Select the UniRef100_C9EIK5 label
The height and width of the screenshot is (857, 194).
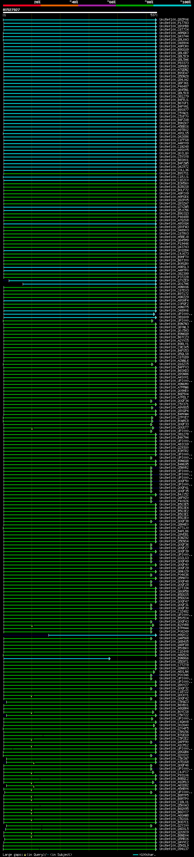coord(174,347)
